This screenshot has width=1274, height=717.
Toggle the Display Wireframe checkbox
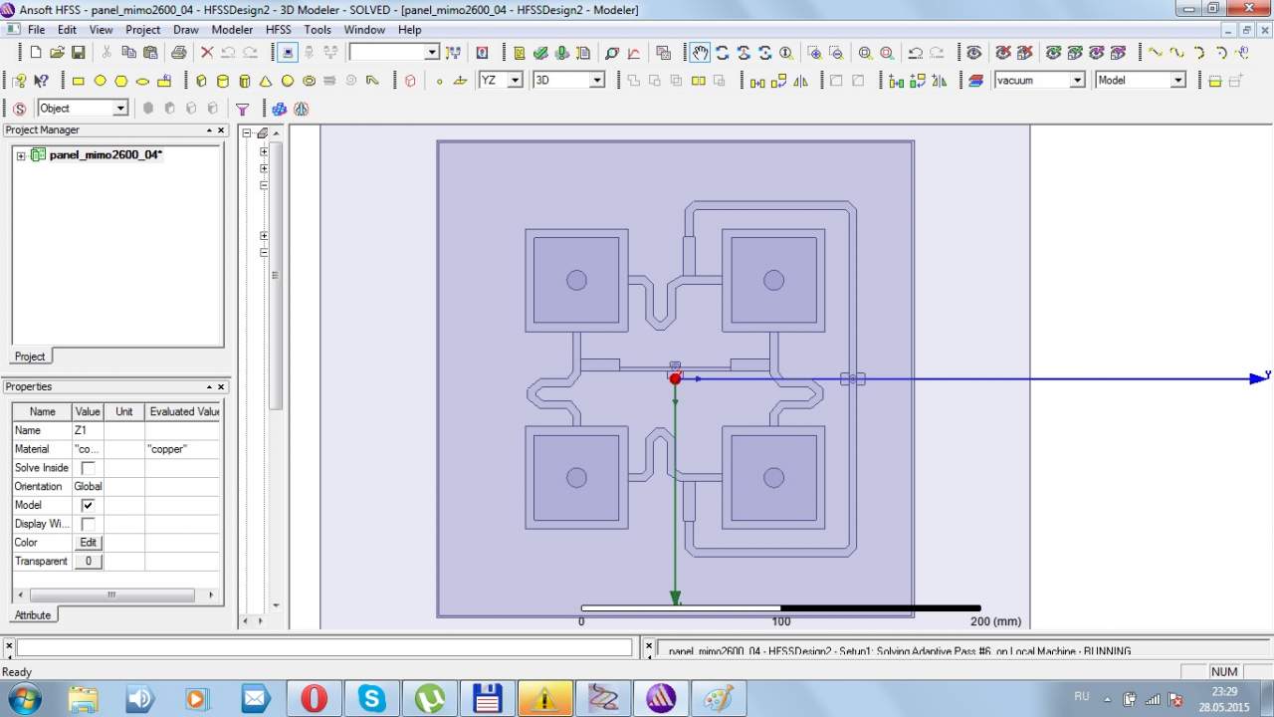coord(88,524)
